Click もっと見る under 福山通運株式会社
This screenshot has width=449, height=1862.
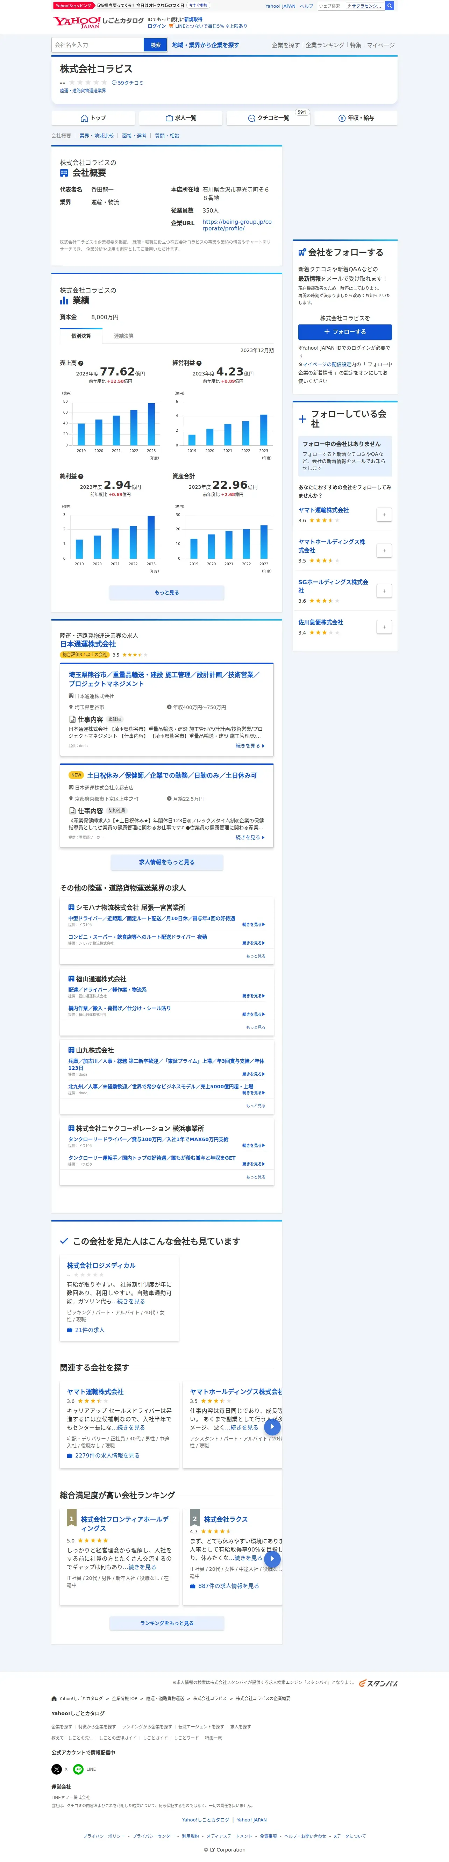(256, 1027)
